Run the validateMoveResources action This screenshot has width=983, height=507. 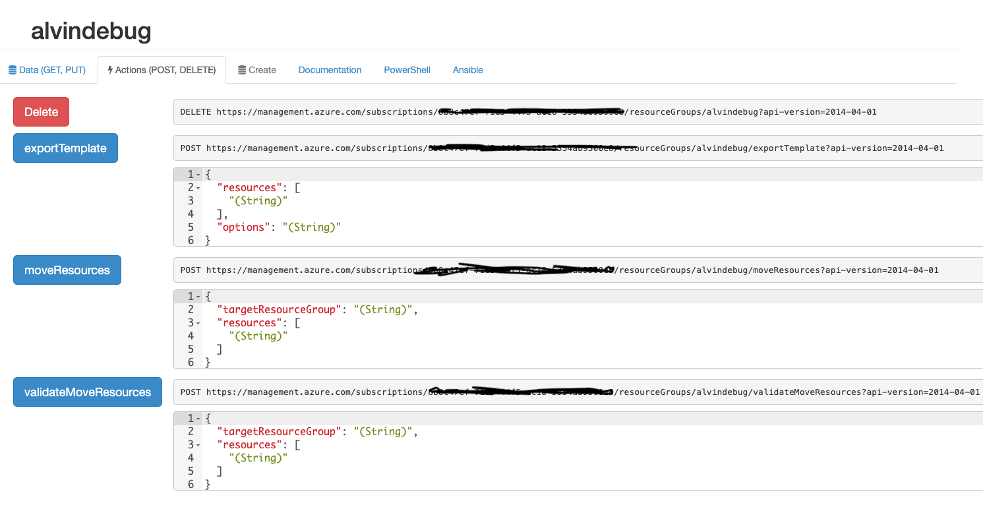[87, 392]
